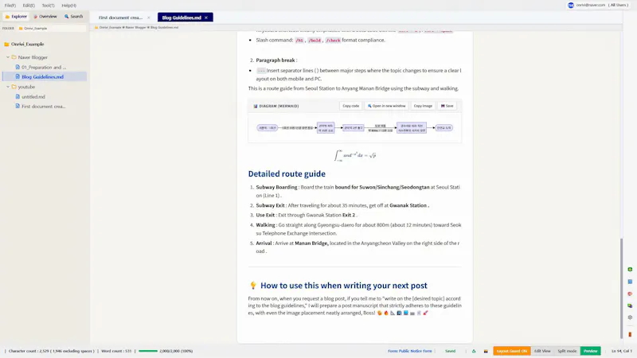
Task: Click the green drive icon in status bar
Action: click(x=474, y=351)
